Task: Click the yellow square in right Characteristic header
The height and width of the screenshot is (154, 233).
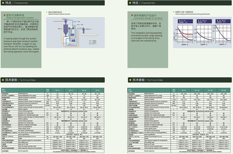Action: 130,3
